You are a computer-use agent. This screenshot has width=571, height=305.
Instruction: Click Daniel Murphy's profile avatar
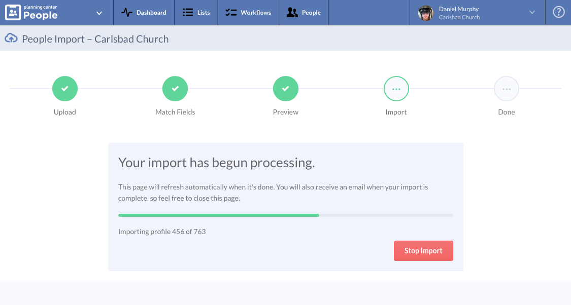(x=425, y=13)
